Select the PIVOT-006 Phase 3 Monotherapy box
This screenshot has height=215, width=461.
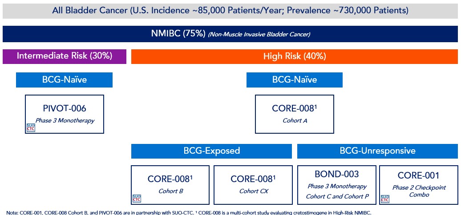coord(65,114)
